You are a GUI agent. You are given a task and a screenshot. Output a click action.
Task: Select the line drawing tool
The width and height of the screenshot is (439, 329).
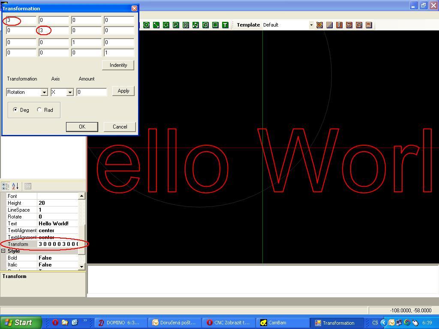[156, 25]
